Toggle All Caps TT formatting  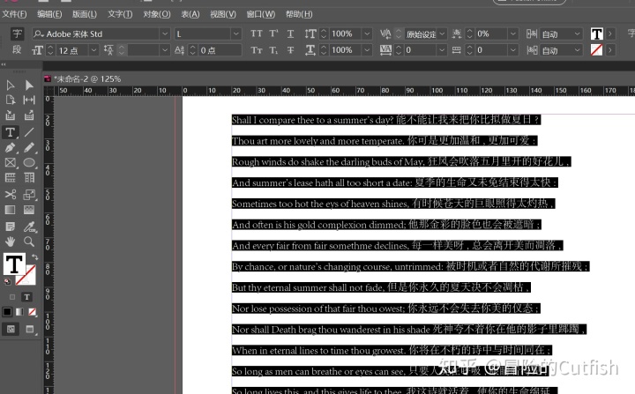point(257,33)
